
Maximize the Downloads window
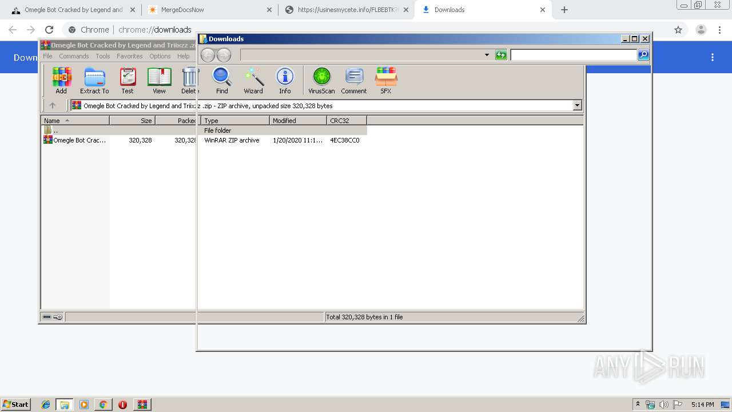635,39
